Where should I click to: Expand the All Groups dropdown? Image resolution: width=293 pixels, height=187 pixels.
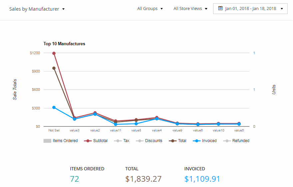click(x=150, y=9)
